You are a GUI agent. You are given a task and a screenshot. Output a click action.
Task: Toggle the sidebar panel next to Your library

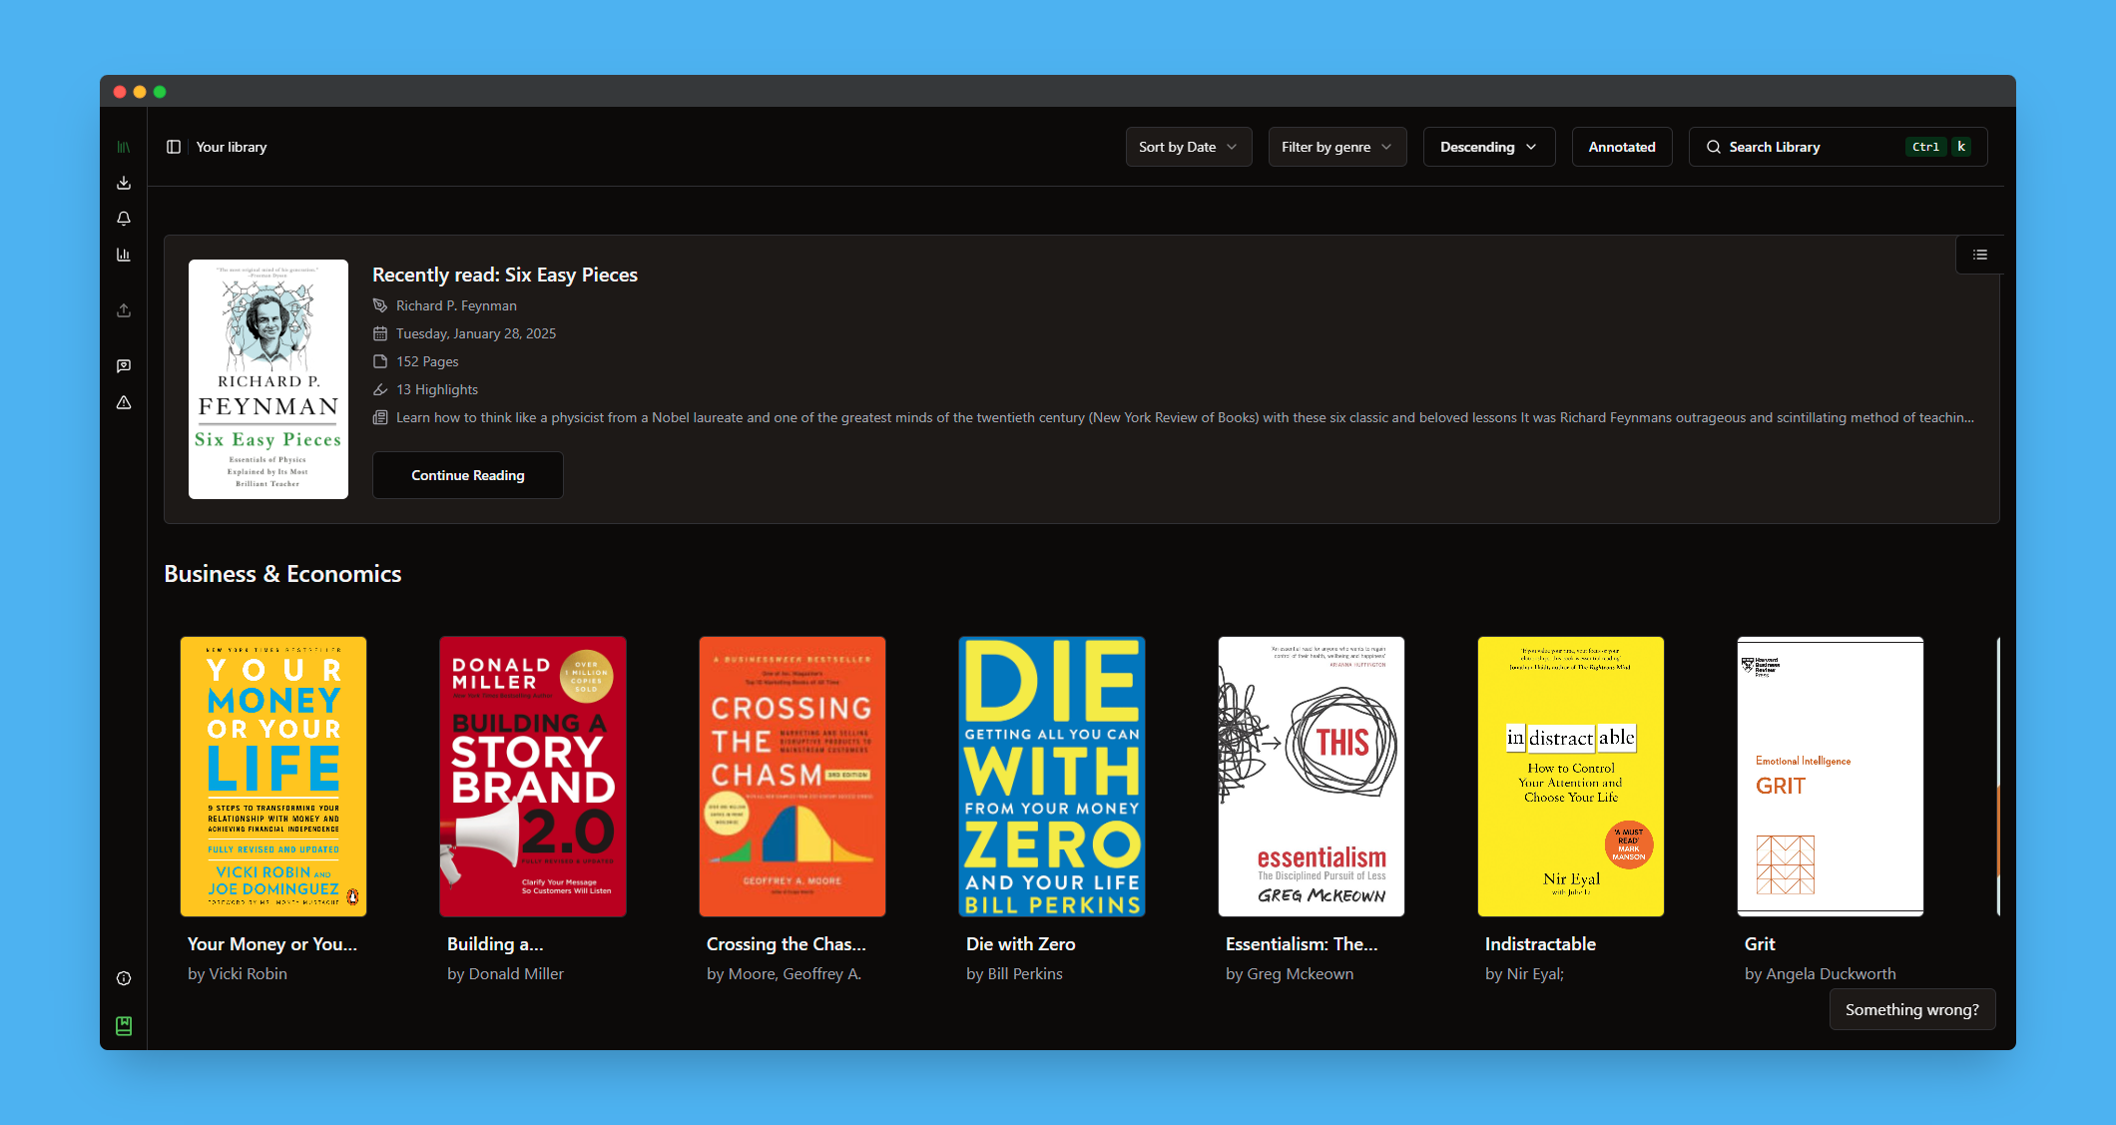(x=175, y=146)
